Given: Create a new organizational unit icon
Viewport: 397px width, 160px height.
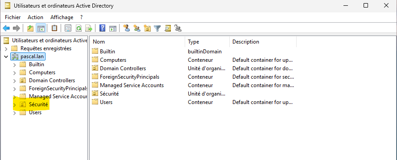Looking at the screenshot, I should 147,28.
